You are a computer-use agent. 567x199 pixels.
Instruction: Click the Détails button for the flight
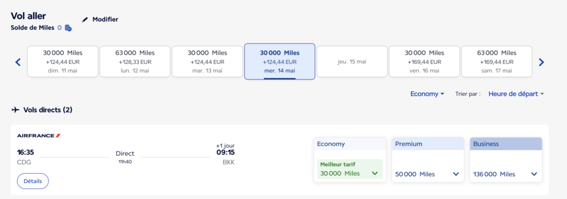click(x=33, y=181)
